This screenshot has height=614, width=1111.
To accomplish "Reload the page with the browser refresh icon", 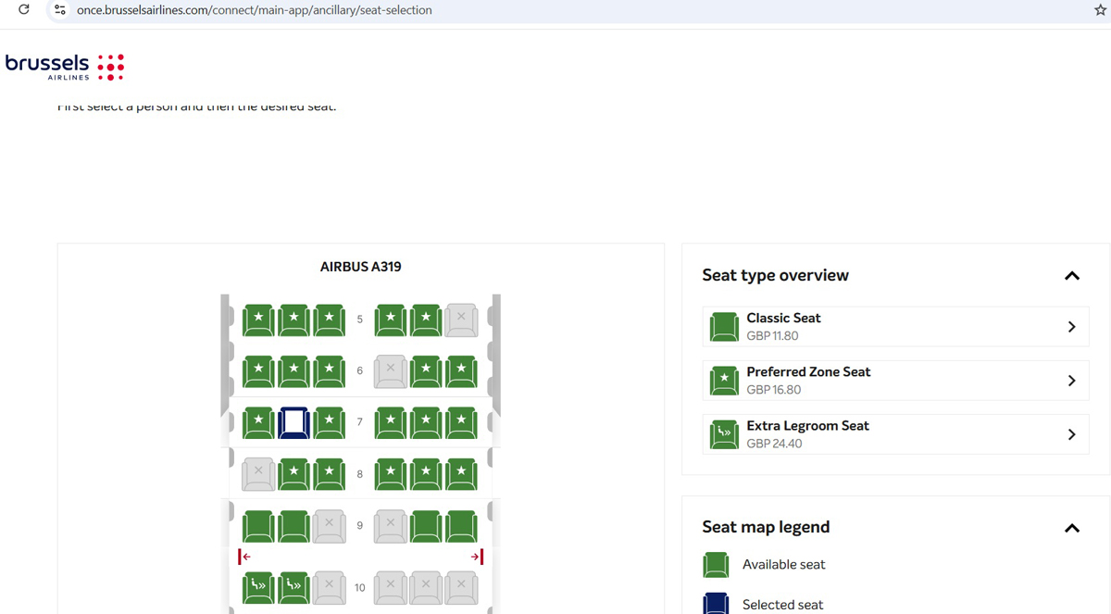I will point(24,10).
